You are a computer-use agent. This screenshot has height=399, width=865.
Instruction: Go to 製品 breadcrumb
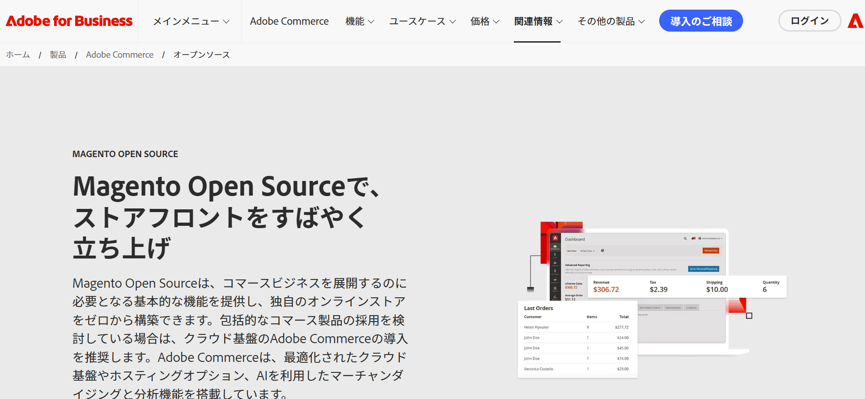point(58,55)
